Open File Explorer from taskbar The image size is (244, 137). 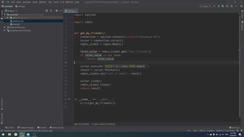(x=9, y=134)
